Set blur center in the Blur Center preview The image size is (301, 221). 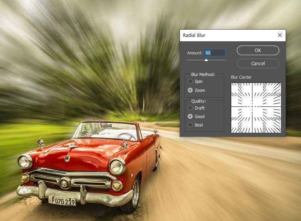point(256,108)
